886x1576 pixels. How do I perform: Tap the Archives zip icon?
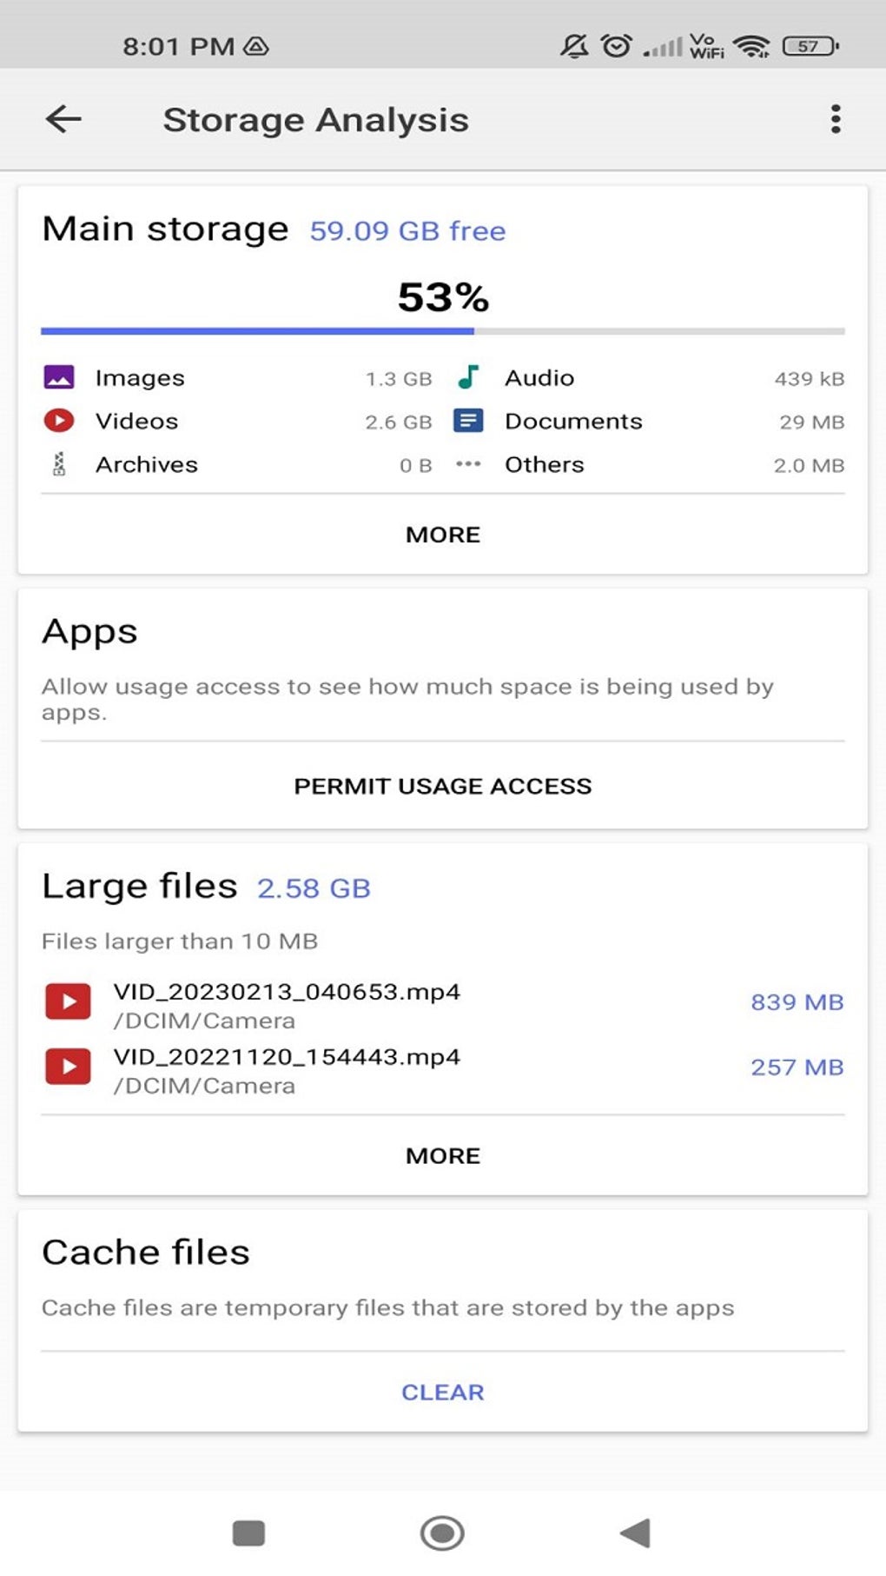pos(59,464)
